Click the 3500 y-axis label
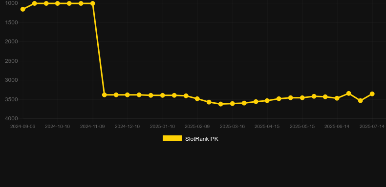 click(x=11, y=99)
